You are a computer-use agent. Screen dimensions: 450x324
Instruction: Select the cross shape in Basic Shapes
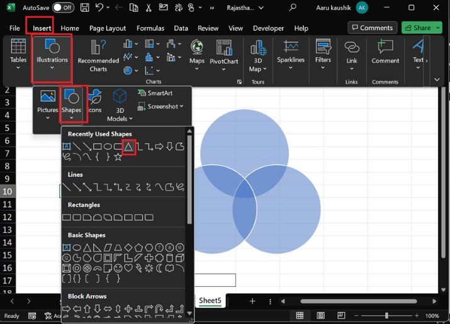point(149,258)
